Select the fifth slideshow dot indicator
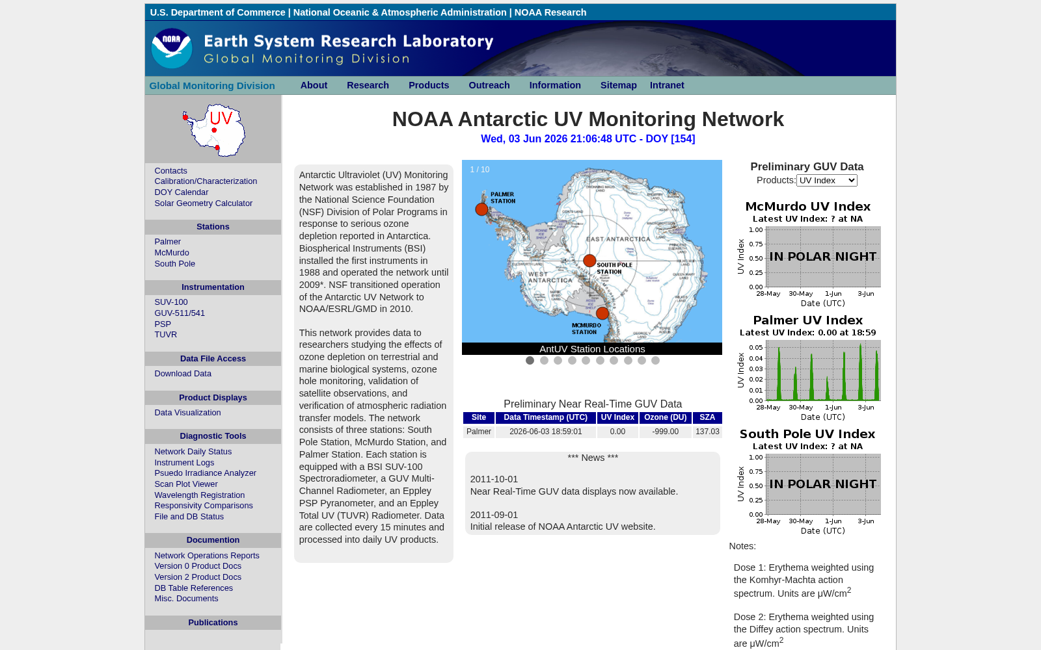Screen dimensions: 1041x650 coord(586,361)
